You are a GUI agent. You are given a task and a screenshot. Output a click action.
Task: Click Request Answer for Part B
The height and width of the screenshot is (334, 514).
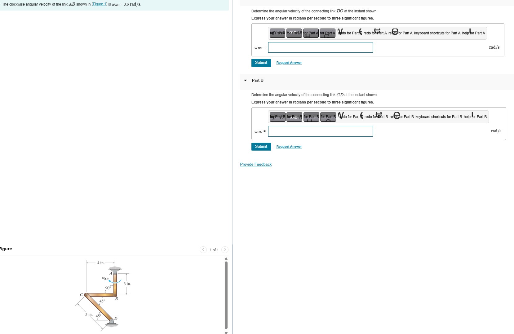click(289, 147)
